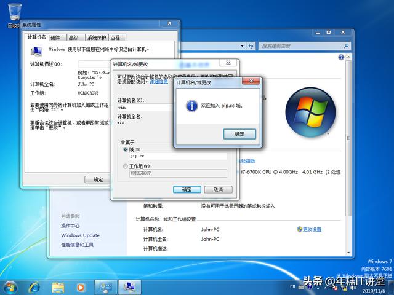
Task: Click the domain field containing pip.cc
Action: pyautogui.click(x=178, y=156)
